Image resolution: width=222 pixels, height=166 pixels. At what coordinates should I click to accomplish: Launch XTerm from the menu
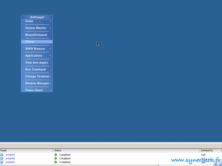tap(37, 42)
